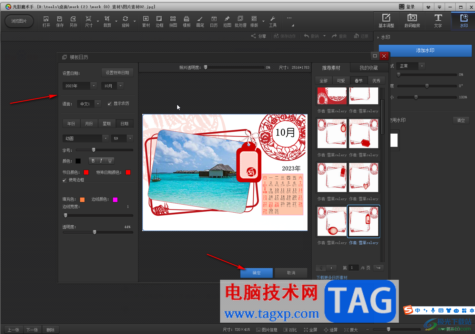Open the 日历 calendar tool
Image resolution: width=475 pixels, height=334 pixels.
tap(214, 21)
